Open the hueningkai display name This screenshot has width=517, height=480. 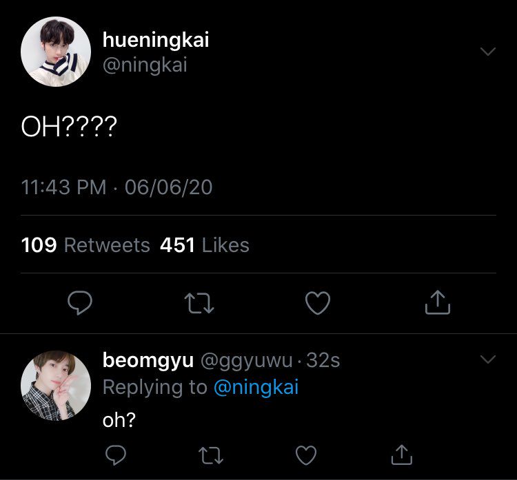pos(156,40)
